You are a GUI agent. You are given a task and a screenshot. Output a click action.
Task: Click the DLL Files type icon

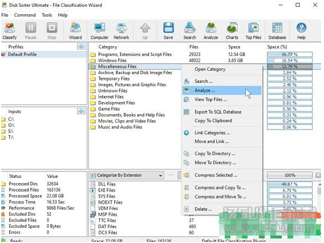pyautogui.click(x=93, y=184)
